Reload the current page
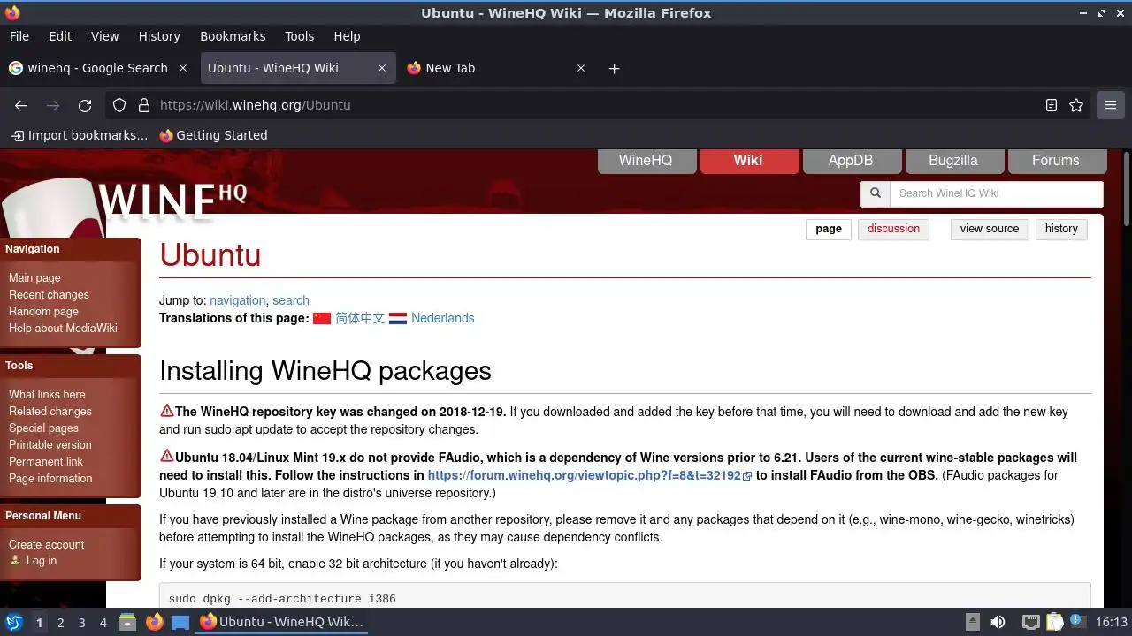1132x636 pixels. pos(85,105)
